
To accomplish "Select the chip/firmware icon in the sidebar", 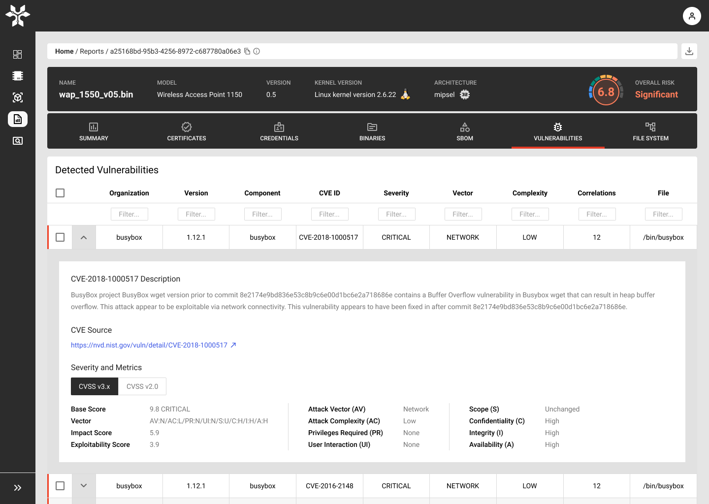I will pos(18,76).
